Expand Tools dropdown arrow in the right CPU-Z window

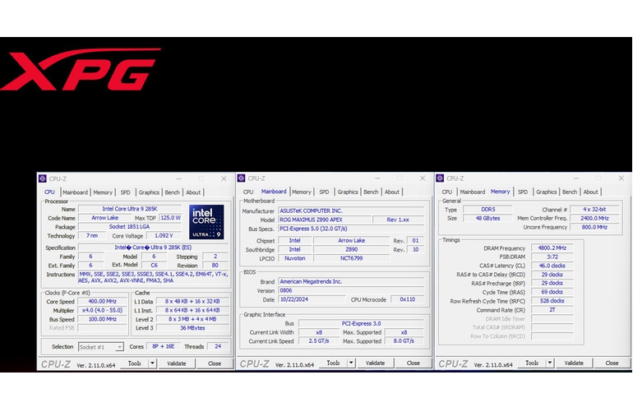click(549, 363)
